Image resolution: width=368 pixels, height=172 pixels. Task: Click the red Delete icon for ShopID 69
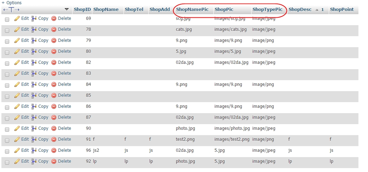(54, 18)
